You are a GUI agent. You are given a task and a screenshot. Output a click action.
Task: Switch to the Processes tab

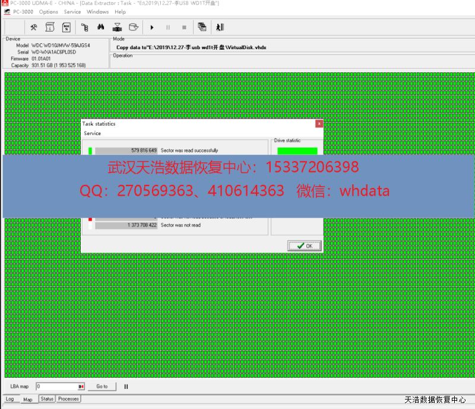coord(68,399)
